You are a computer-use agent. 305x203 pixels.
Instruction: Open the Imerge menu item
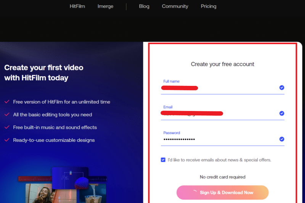(x=105, y=6)
